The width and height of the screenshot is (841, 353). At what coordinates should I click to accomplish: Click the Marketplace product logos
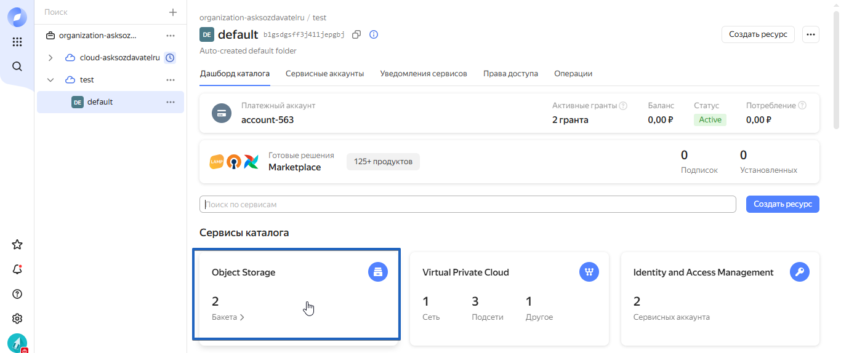point(234,162)
